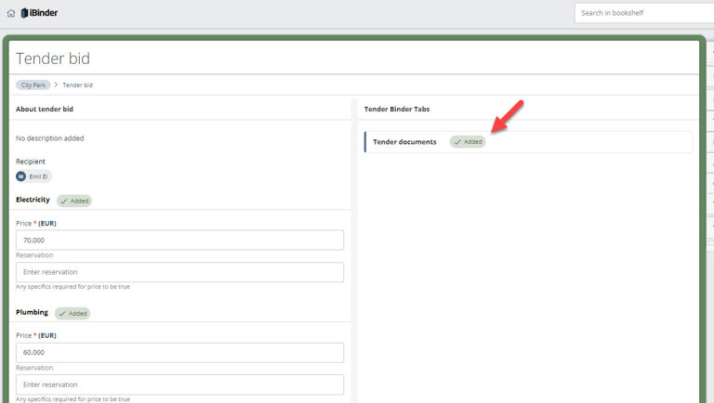Image resolution: width=714 pixels, height=403 pixels.
Task: Click the Added badge next to Electricity
Action: (74, 201)
